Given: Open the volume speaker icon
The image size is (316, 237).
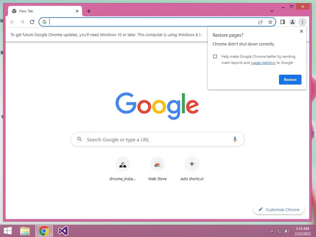Looking at the screenshot, I should [287, 231].
